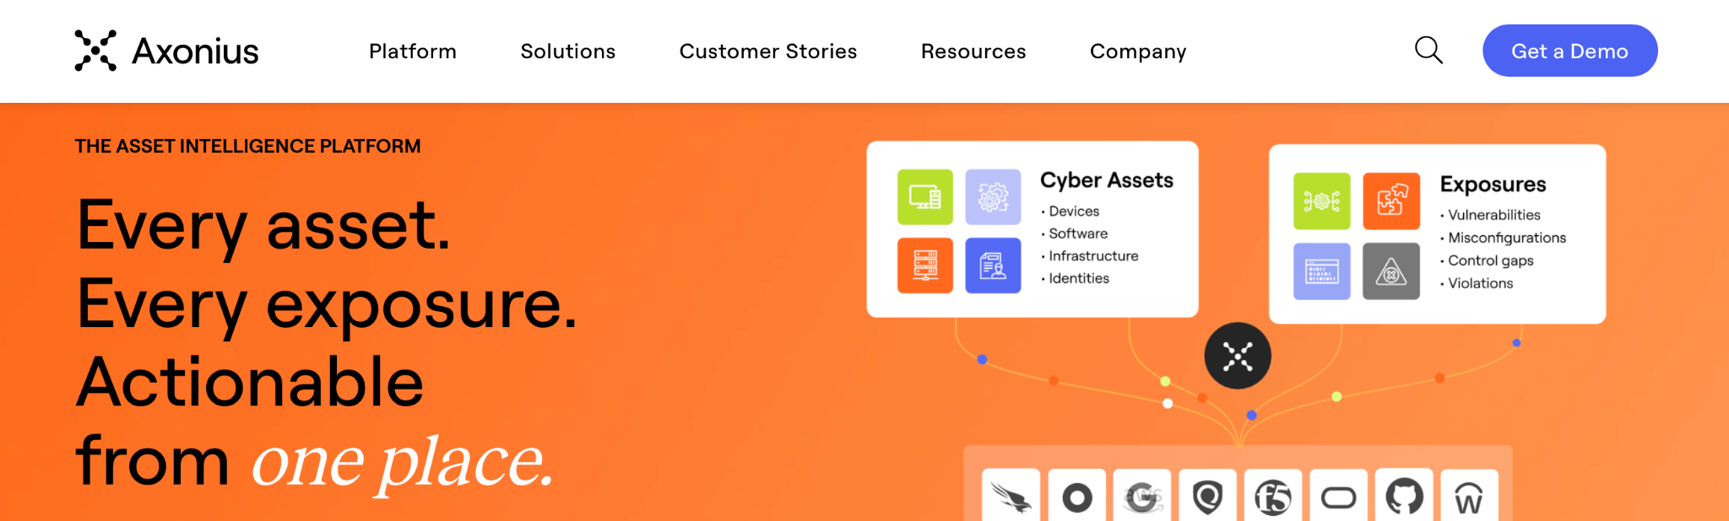The height and width of the screenshot is (521, 1729).
Task: Click the dark circular Axonius hub icon
Action: (1238, 356)
